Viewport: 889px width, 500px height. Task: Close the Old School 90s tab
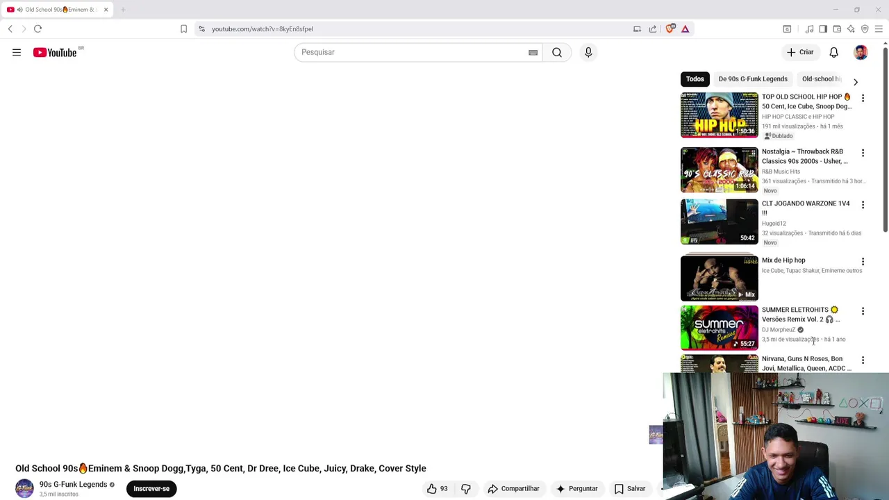(106, 10)
